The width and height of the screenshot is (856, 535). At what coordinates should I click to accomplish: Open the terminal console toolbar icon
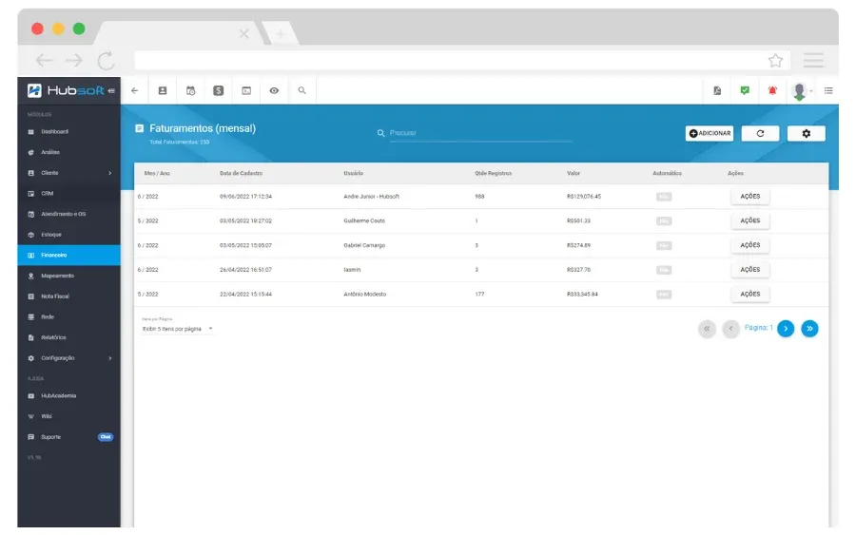point(246,90)
